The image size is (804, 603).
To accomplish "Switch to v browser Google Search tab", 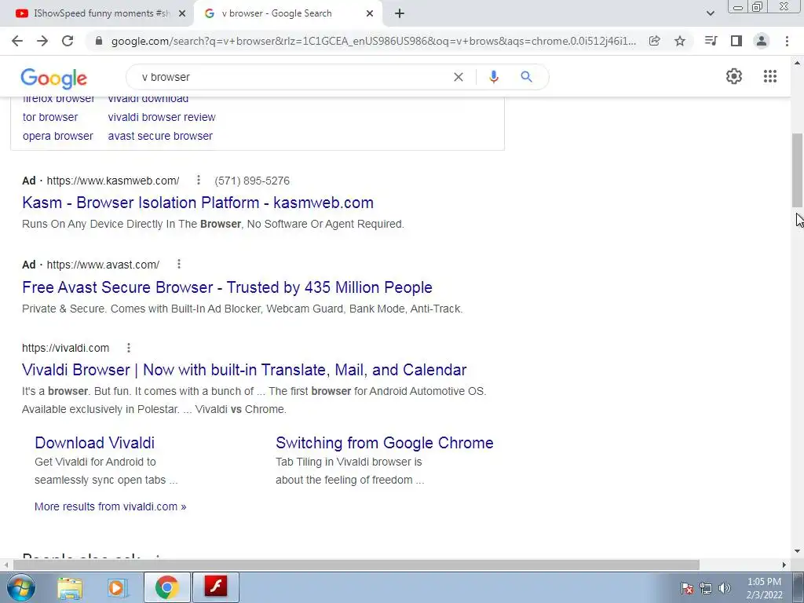I will [287, 13].
